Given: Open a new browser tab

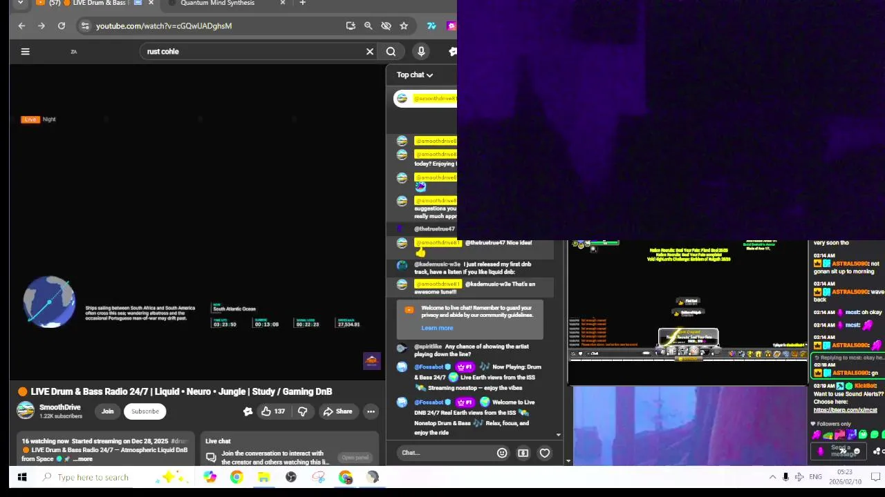Looking at the screenshot, I should [x=302, y=3].
